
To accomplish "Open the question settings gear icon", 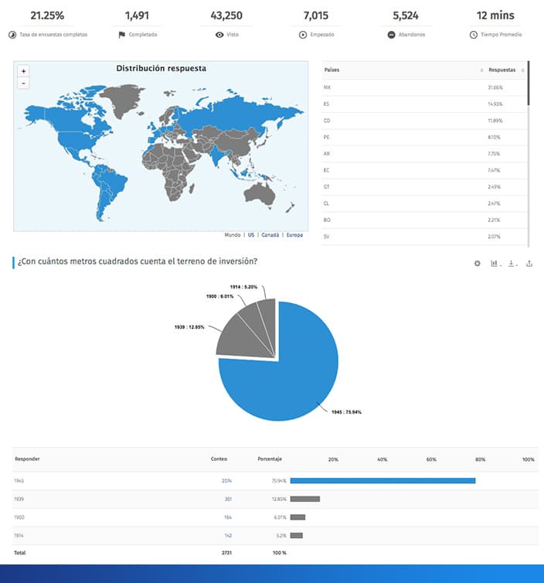I will [x=477, y=264].
